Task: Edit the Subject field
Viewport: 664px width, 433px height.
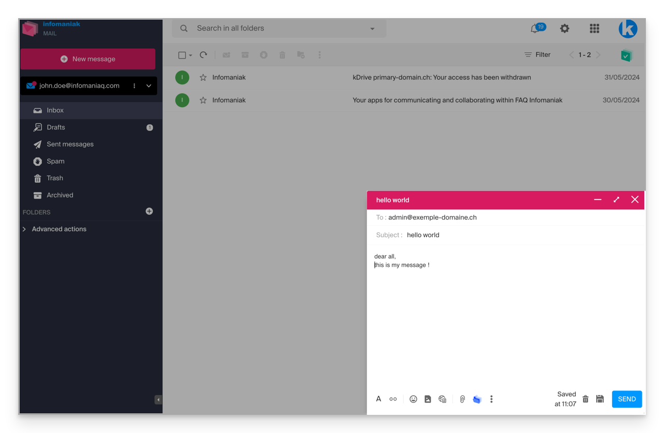Action: point(505,235)
